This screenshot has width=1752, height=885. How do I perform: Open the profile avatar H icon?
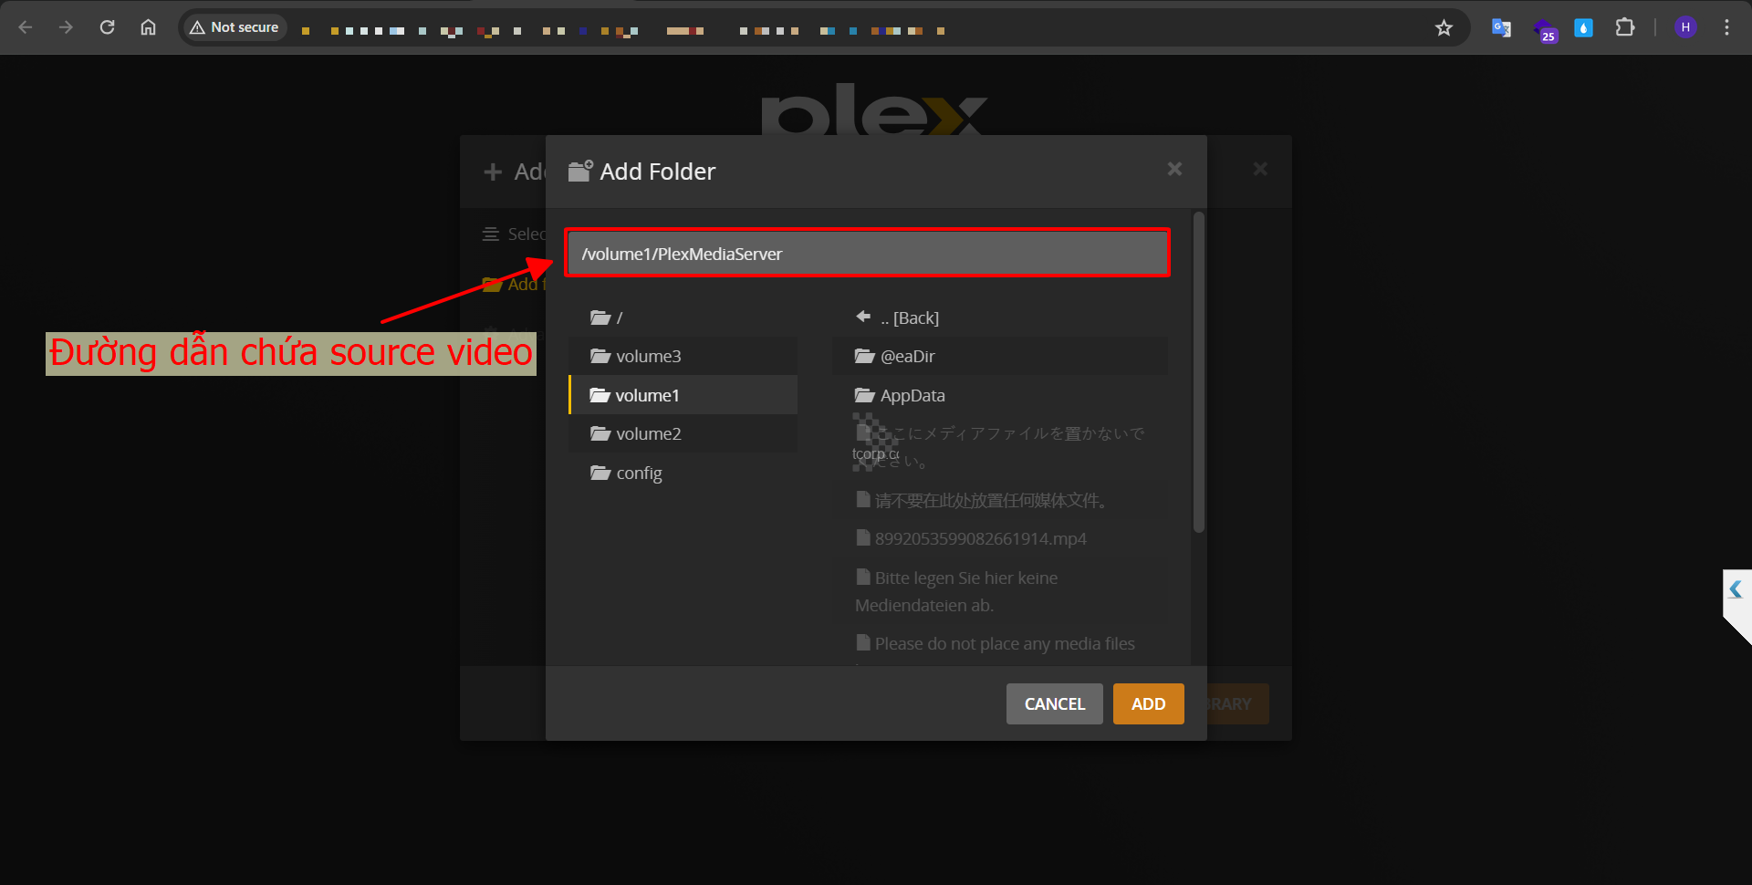point(1685,27)
